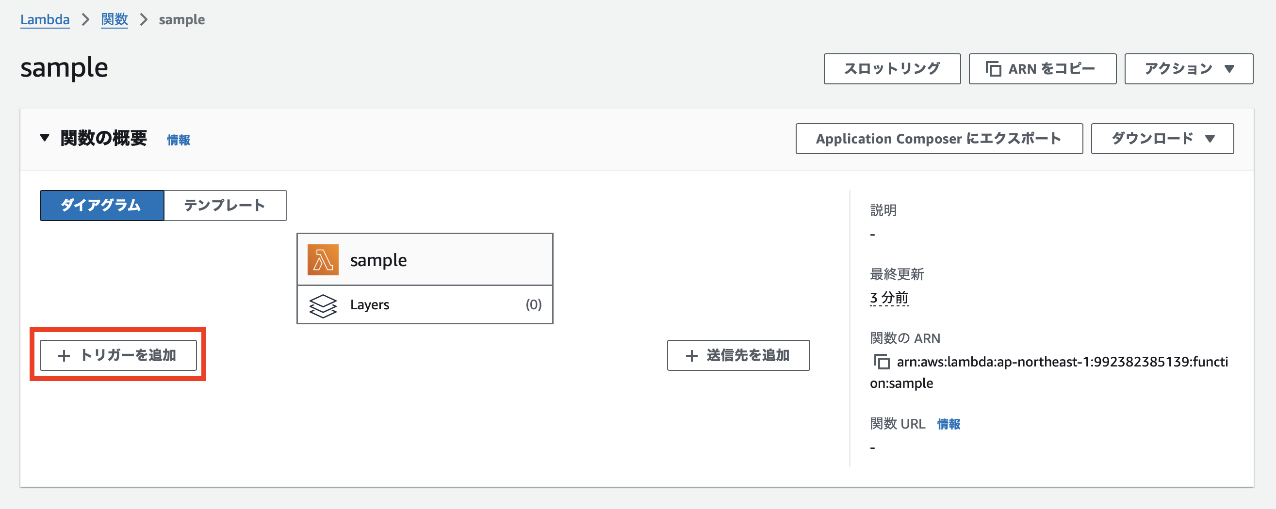The image size is (1276, 509).
Task: Select the ダイアグラム view toggle
Action: click(x=101, y=206)
